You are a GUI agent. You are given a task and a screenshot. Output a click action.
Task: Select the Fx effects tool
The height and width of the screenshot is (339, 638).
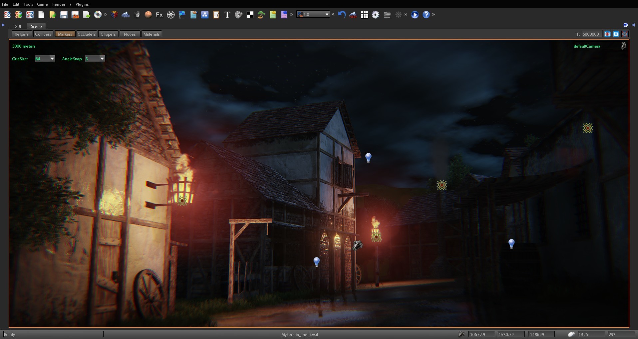pos(159,15)
